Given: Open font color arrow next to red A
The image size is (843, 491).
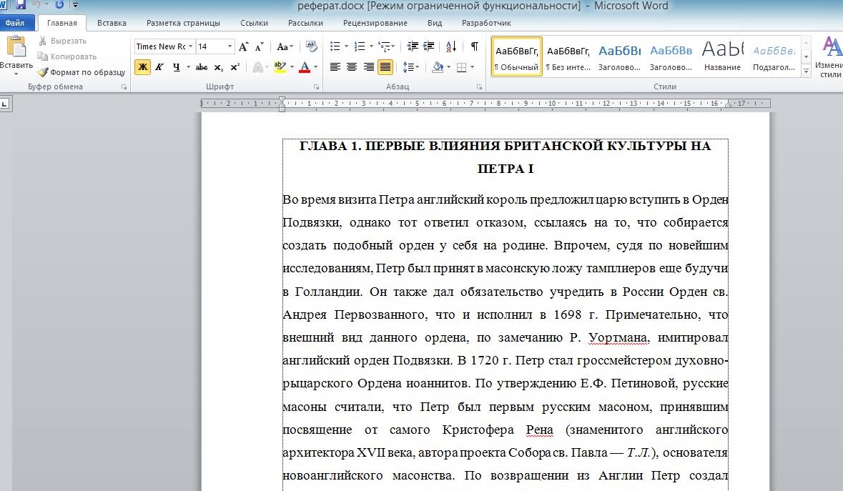Looking at the screenshot, I should point(315,67).
